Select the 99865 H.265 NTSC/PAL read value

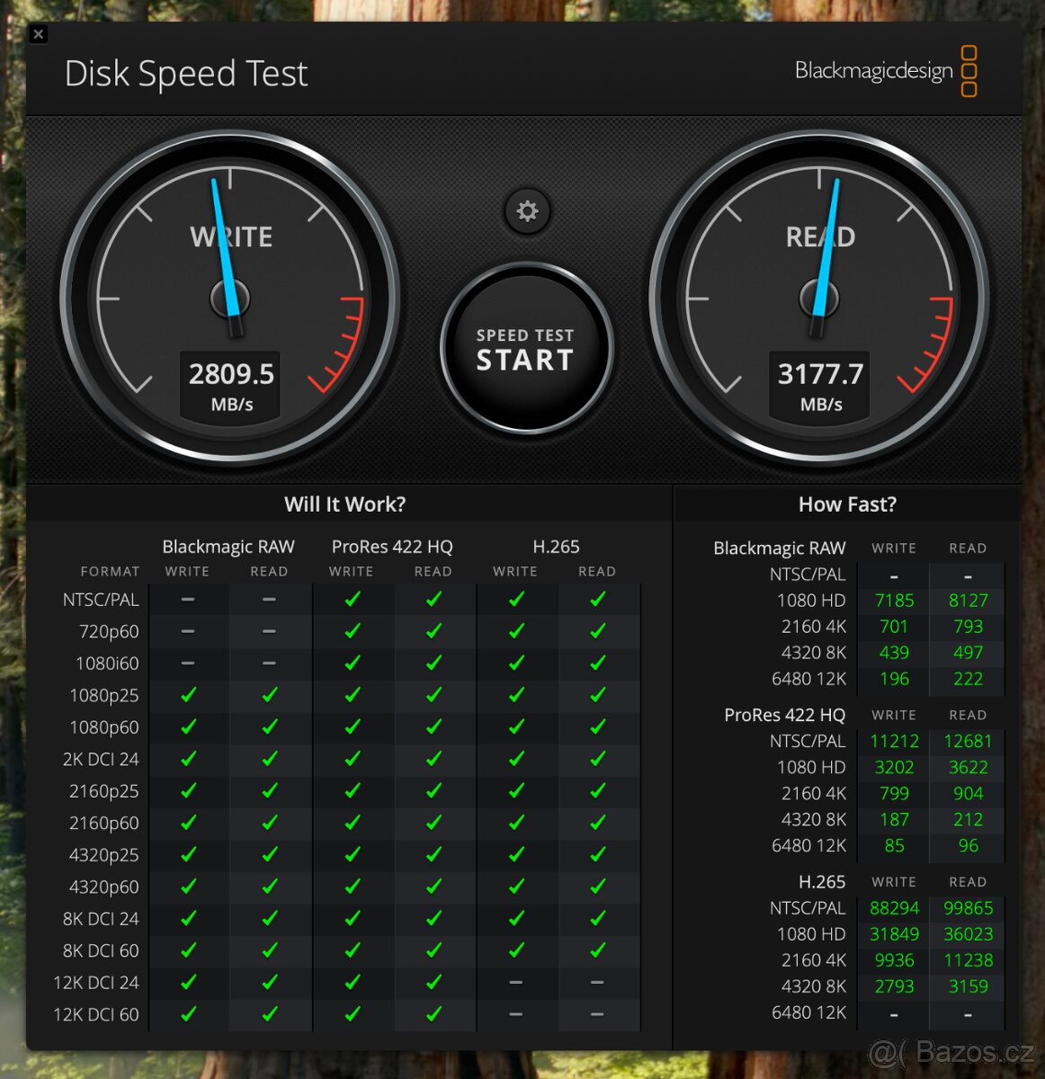[x=968, y=908]
